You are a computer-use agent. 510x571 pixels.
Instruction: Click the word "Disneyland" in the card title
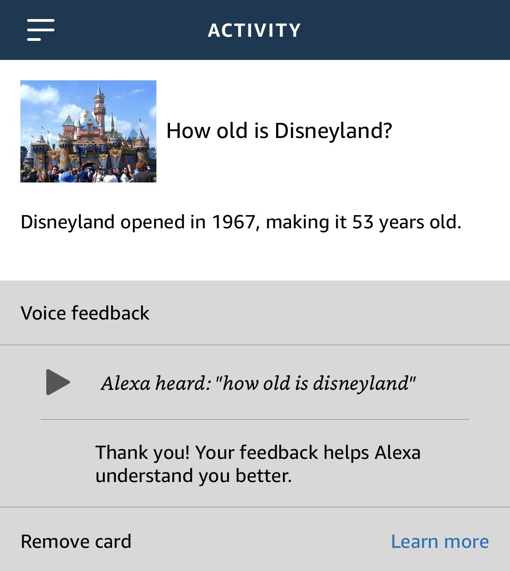pos(333,131)
